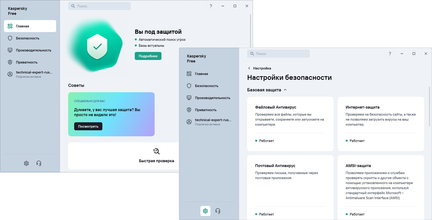Image resolution: width=432 pixels, height=220 pixels.
Task: Click the Безопасность shield icon in front window
Action: (x=189, y=86)
